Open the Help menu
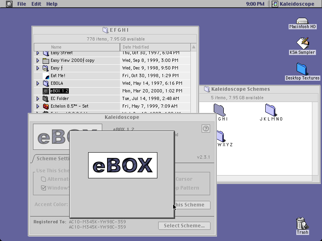Viewport: 322px width, 241px height. coord(52,4)
